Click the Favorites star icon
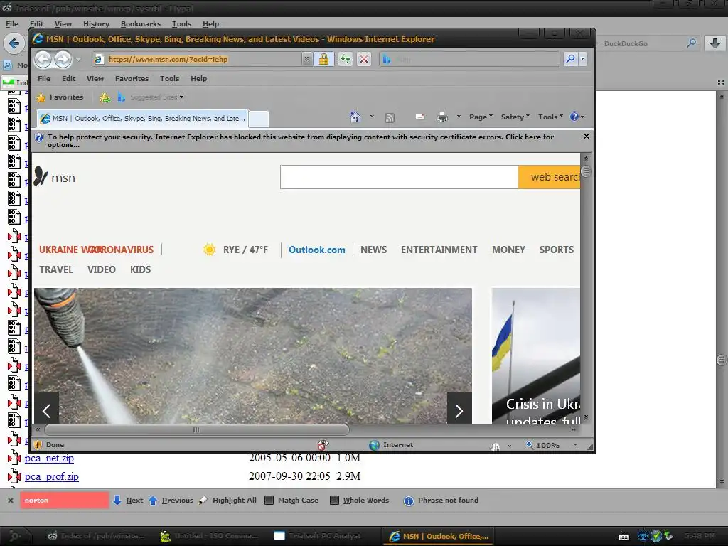The height and width of the screenshot is (546, 728). coord(41,97)
